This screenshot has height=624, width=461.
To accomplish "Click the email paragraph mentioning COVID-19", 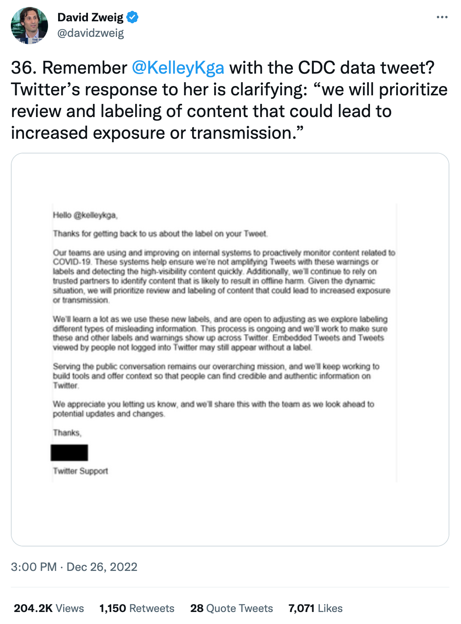I will [x=224, y=276].
